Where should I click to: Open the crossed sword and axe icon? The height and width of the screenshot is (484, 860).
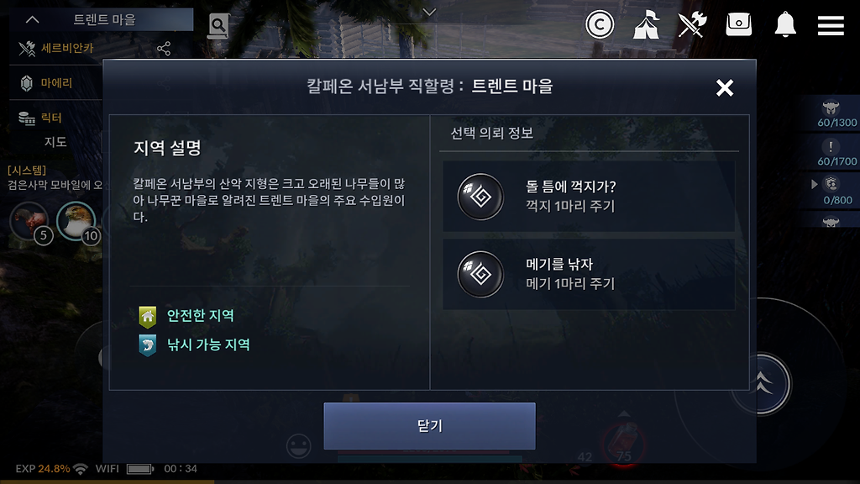coord(692,24)
